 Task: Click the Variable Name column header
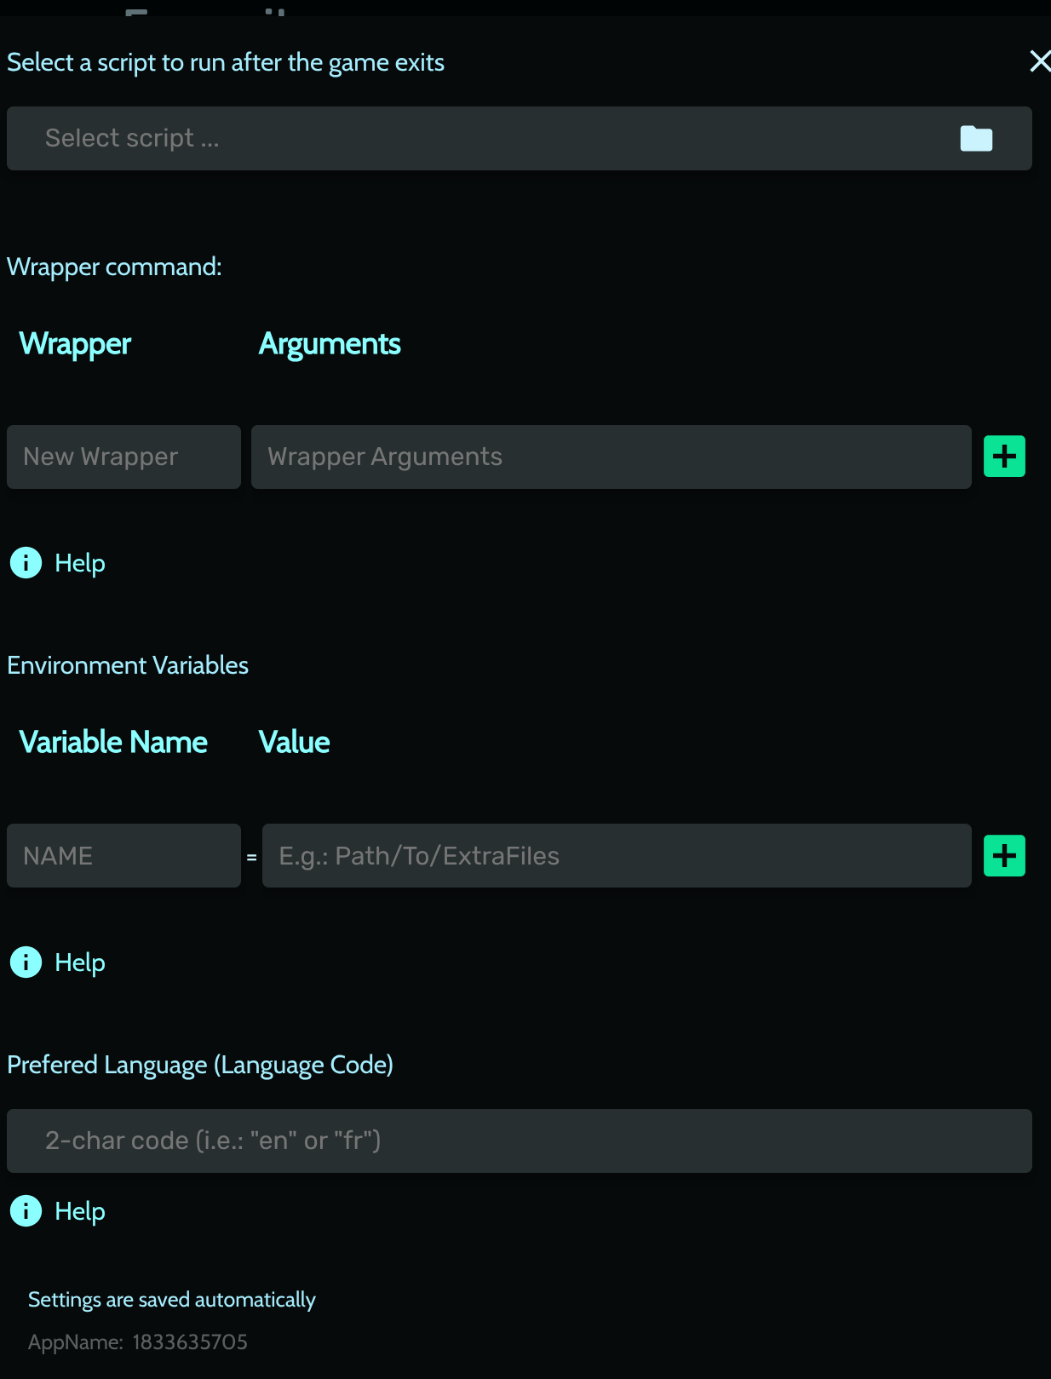(113, 743)
